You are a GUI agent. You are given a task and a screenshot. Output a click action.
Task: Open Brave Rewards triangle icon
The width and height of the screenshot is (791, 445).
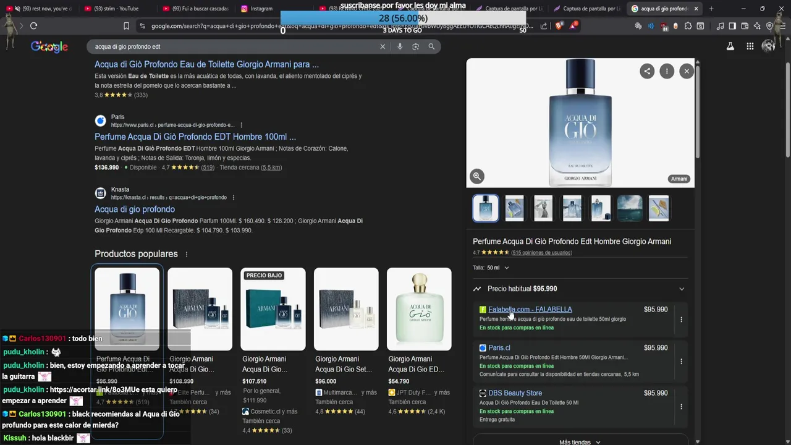coord(574,26)
